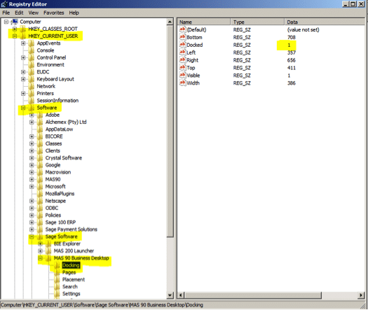
Task: Click the MAS90 folder icon
Action: (40, 179)
